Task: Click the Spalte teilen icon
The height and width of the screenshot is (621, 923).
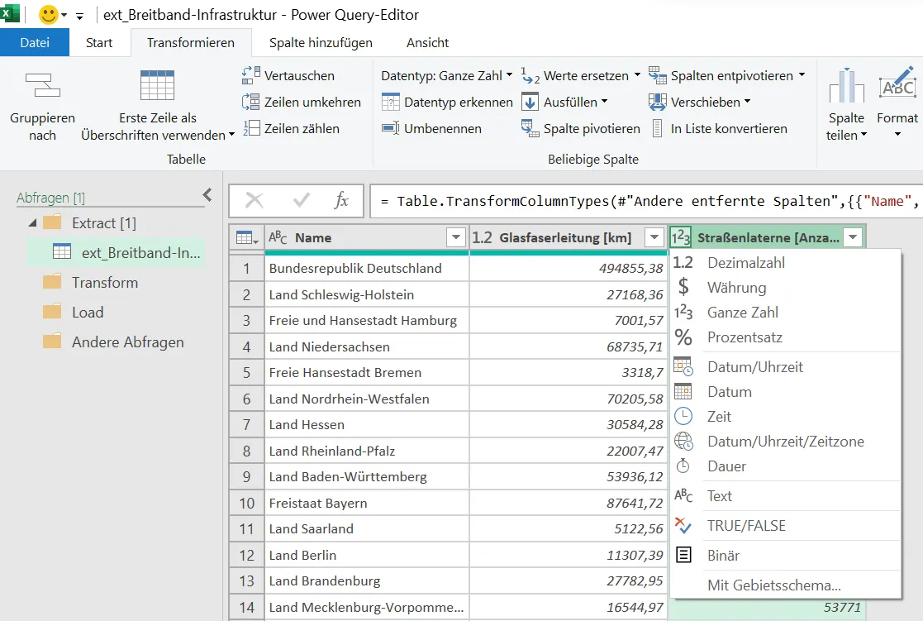Action: tap(846, 85)
